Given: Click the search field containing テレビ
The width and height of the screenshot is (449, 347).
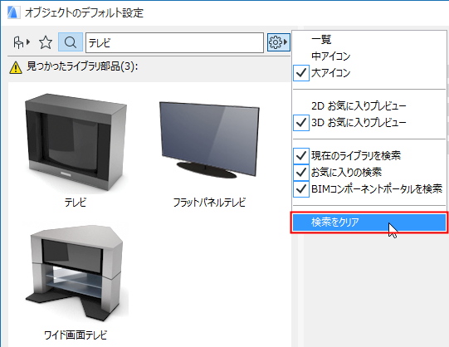Looking at the screenshot, I should click(x=174, y=42).
